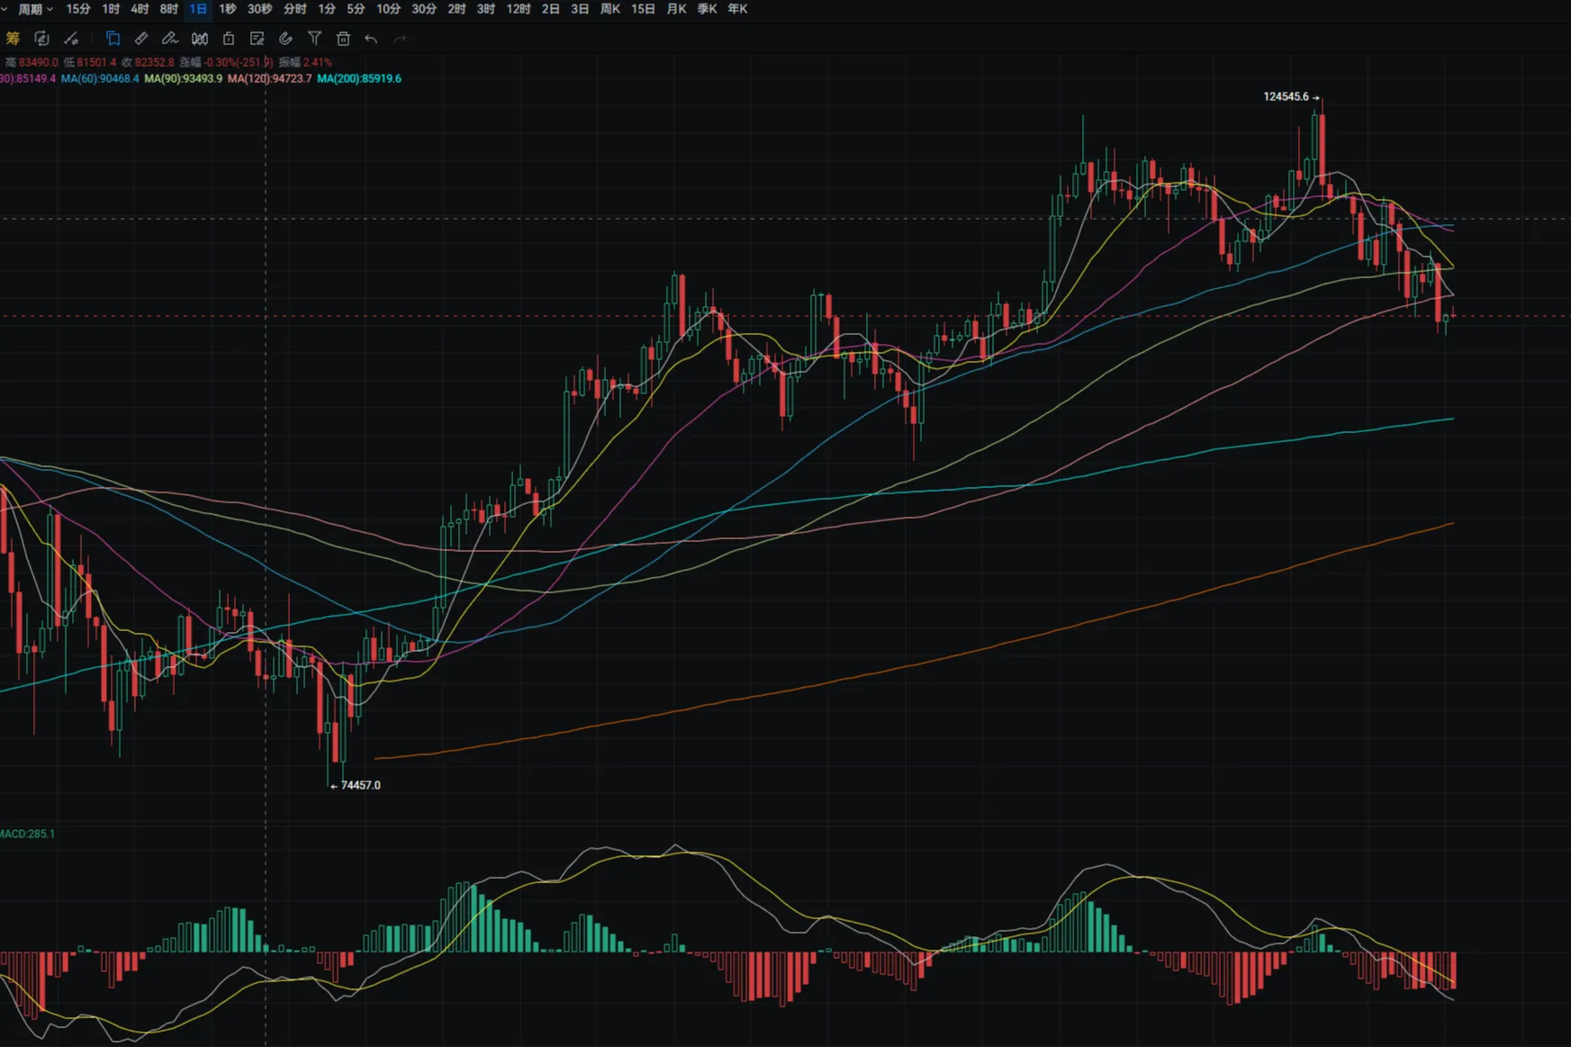Click the 涨幅 -0.30% change value
The width and height of the screenshot is (1571, 1047).
click(x=226, y=63)
